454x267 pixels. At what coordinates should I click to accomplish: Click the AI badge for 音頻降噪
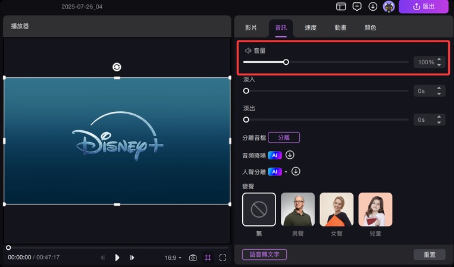point(275,155)
